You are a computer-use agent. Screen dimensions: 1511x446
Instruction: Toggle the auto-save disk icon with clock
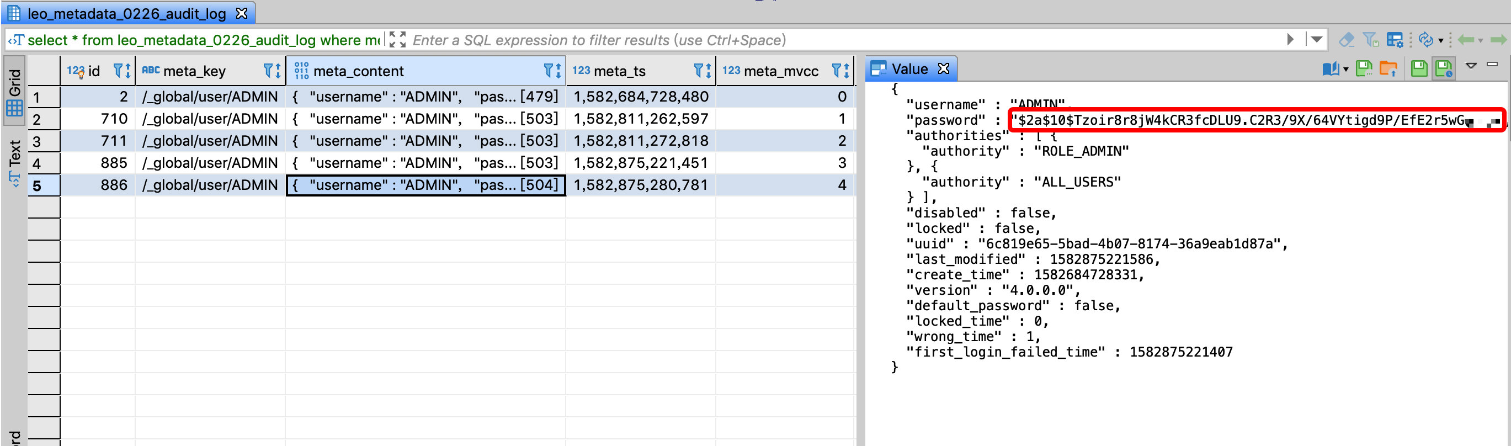tap(1443, 69)
